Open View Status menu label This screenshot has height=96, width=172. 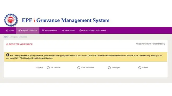point(70,30)
